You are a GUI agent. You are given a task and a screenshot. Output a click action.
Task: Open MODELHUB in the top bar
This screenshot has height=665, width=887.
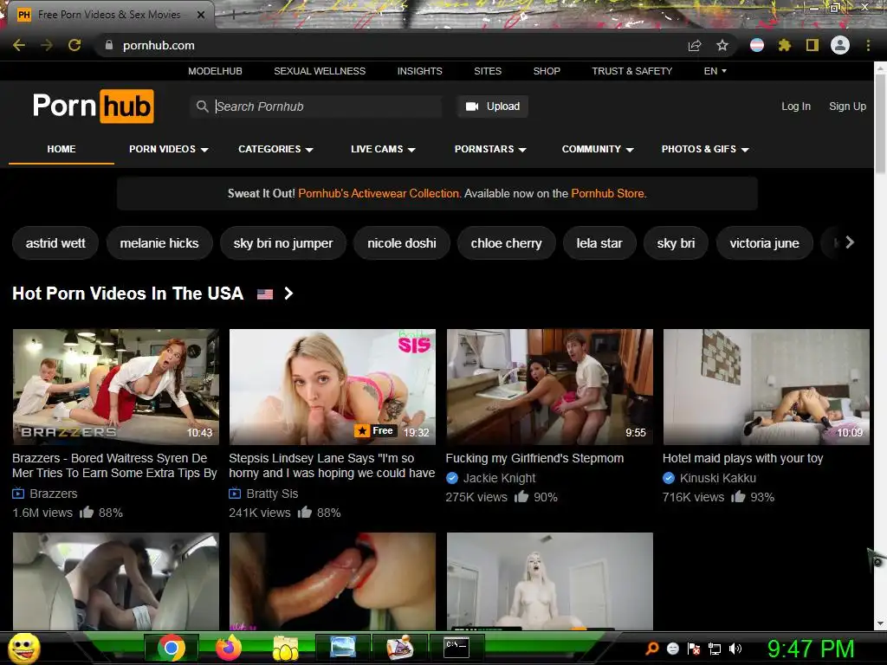(x=215, y=71)
